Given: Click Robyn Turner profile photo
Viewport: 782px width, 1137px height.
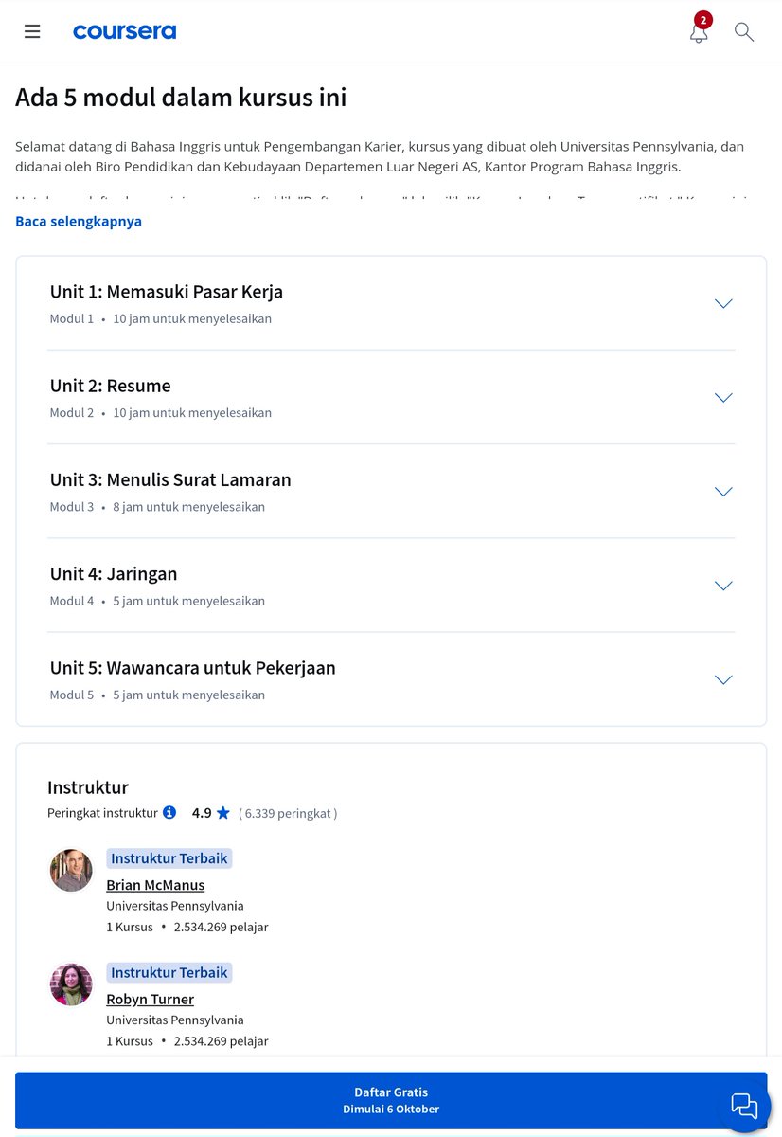Looking at the screenshot, I should click(x=71, y=984).
